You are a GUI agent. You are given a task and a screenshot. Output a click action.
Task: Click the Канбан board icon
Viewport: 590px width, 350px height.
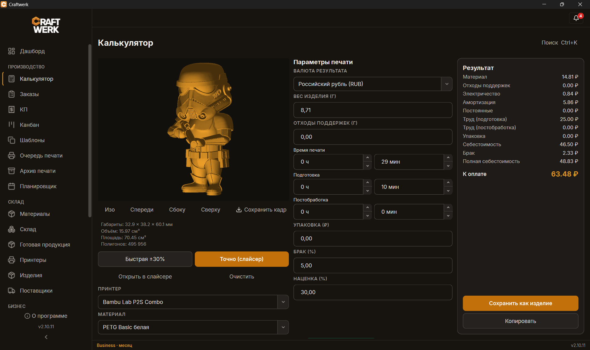(x=11, y=125)
